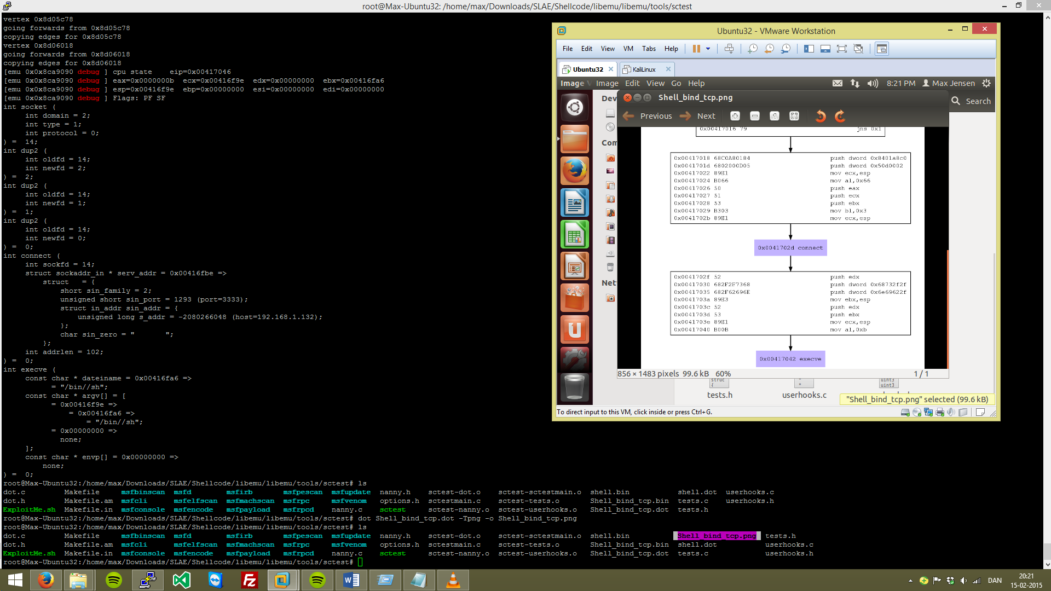The height and width of the screenshot is (591, 1051).
Task: Take a snapshot of the virtual machine
Action: [753, 49]
